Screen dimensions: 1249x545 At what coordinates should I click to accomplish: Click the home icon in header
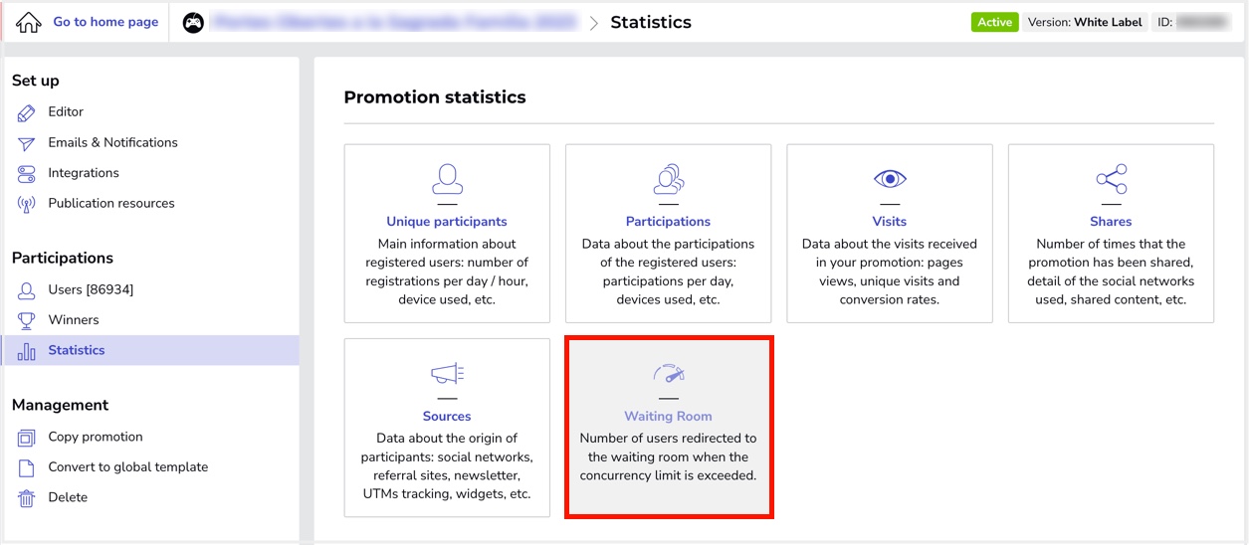point(29,22)
